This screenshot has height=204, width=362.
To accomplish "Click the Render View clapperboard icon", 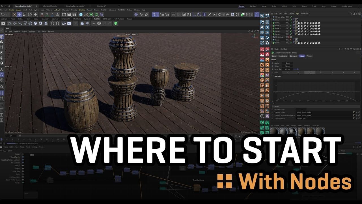I will [x=64, y=14].
